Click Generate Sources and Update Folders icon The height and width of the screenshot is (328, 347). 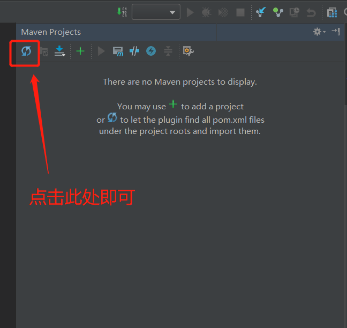[x=44, y=52]
